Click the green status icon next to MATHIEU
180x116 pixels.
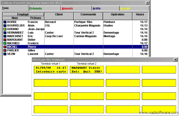(5, 43)
